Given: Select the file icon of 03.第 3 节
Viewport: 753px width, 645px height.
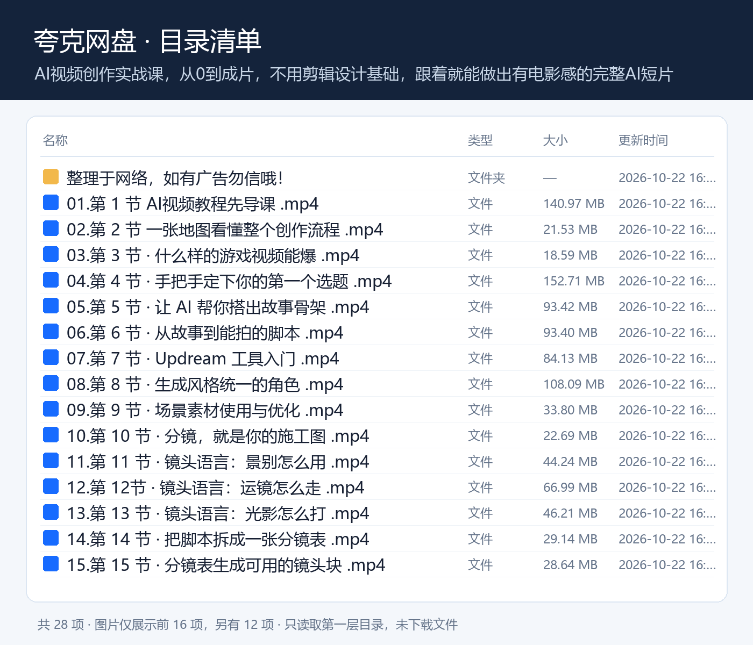Looking at the screenshot, I should click(x=51, y=254).
